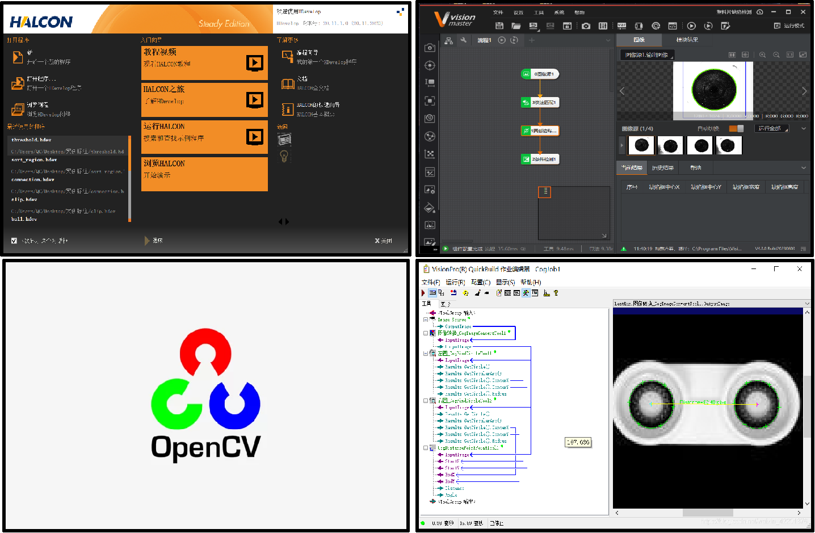Click the 运行模式 button in VisionMaster

coord(789,26)
